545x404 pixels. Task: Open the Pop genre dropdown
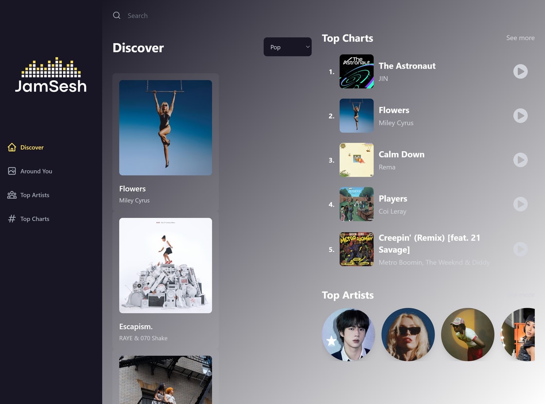288,47
